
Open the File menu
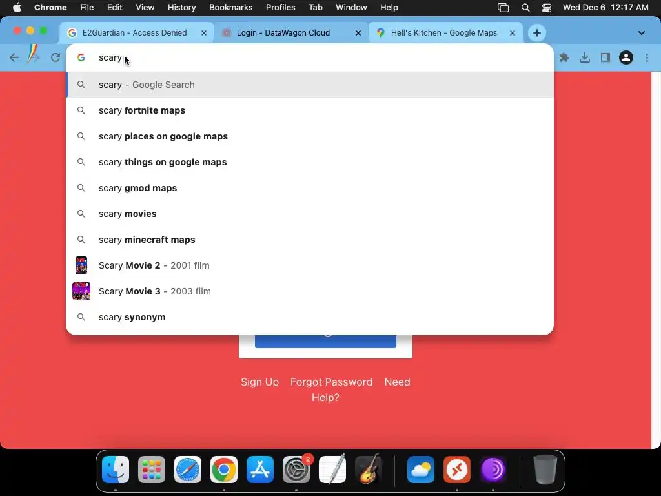pos(87,8)
